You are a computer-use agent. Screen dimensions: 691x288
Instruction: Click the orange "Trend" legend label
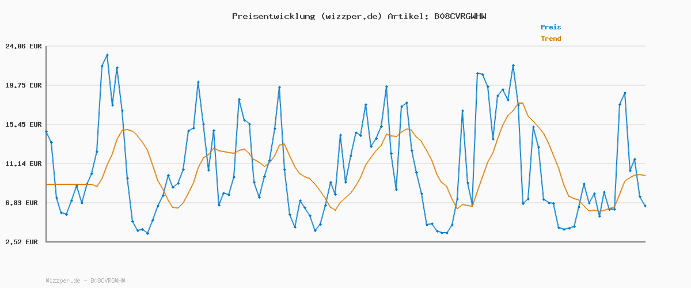[550, 39]
